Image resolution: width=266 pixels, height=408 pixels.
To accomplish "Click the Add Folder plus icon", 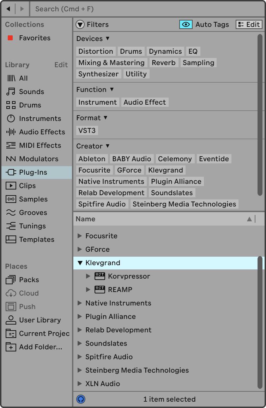I will [x=11, y=347].
